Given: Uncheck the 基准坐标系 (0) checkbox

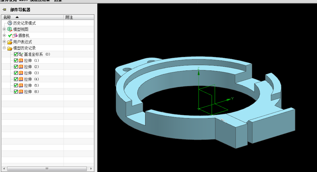Looking at the screenshot, I should [x=16, y=54].
